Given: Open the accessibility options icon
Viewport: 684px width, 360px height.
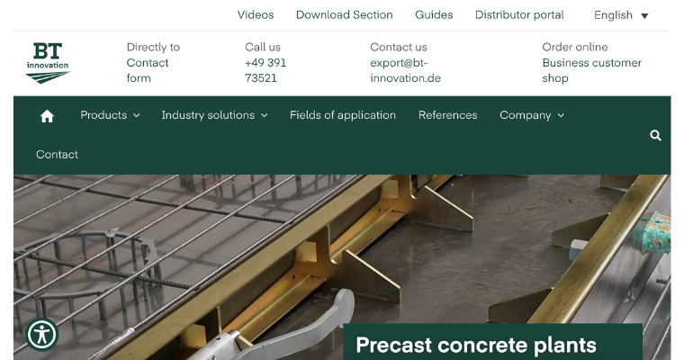Looking at the screenshot, I should click(41, 335).
